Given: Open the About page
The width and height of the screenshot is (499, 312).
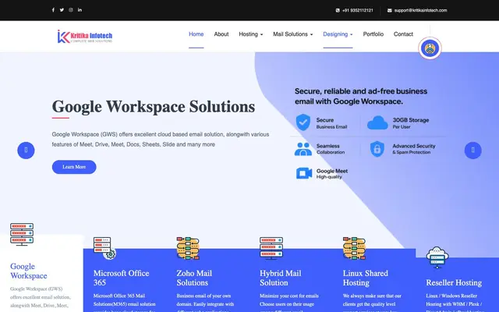Looking at the screenshot, I should click(221, 34).
